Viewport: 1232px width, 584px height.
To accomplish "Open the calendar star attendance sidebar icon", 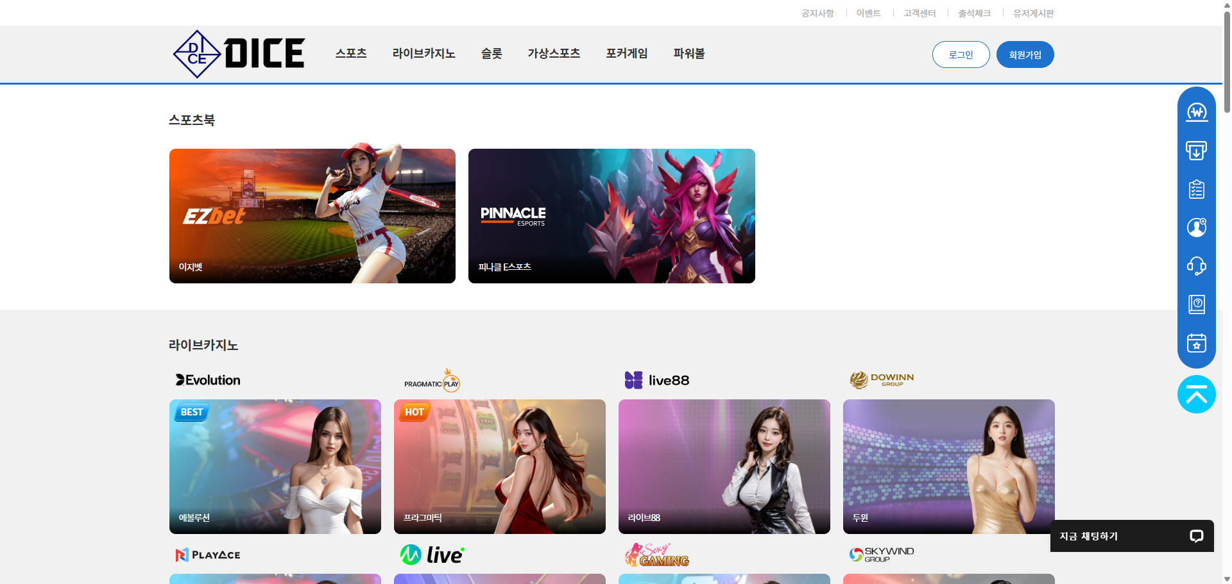I will point(1197,343).
